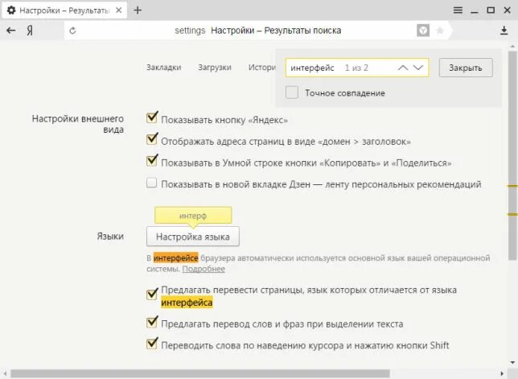
Task: Go to next search match arrow
Action: pos(418,68)
